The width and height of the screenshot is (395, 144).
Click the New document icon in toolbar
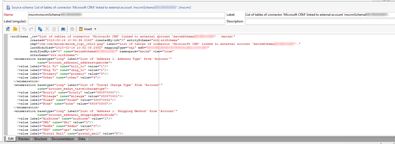tap(8, 29)
